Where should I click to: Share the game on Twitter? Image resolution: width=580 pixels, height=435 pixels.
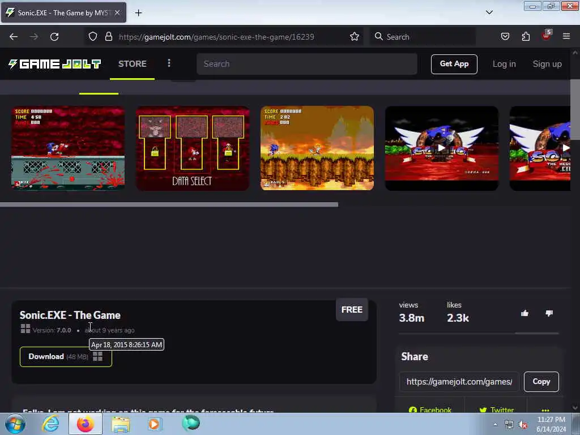pyautogui.click(x=496, y=410)
